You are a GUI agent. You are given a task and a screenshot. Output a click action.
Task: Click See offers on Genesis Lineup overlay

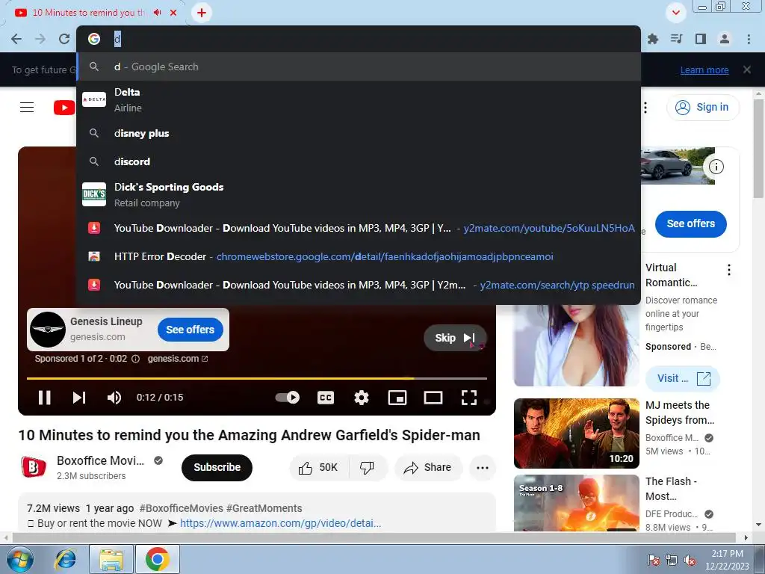191,330
